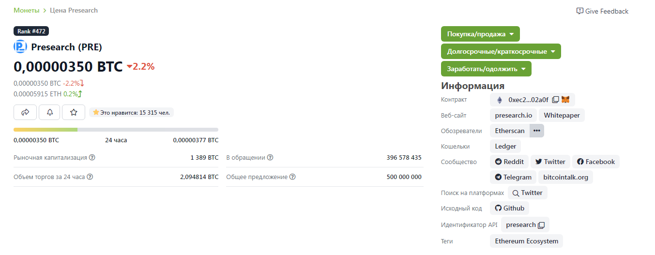Click the MetaMask fox icon
The height and width of the screenshot is (255, 655).
click(x=565, y=100)
